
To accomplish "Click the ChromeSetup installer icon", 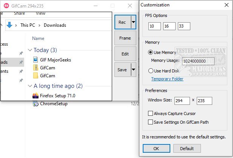I will (x=35, y=103).
